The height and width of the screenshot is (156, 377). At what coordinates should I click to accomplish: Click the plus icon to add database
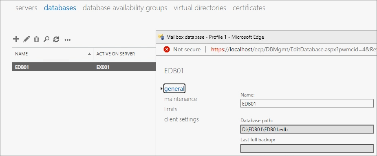tap(16, 39)
